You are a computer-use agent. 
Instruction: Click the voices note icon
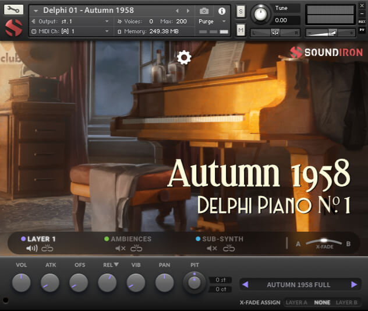(119, 22)
